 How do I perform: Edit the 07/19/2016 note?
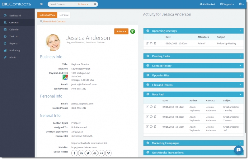[147, 117]
